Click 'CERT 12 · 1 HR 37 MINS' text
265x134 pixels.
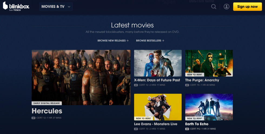click(49, 118)
